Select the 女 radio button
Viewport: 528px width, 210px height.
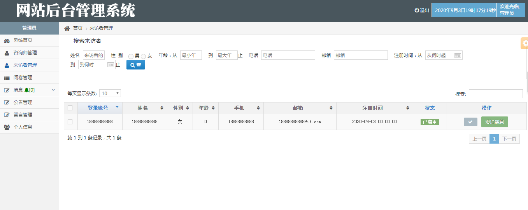tap(143, 56)
